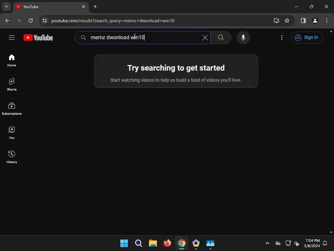Click the OneDrive cloud tray icon

click(278, 243)
